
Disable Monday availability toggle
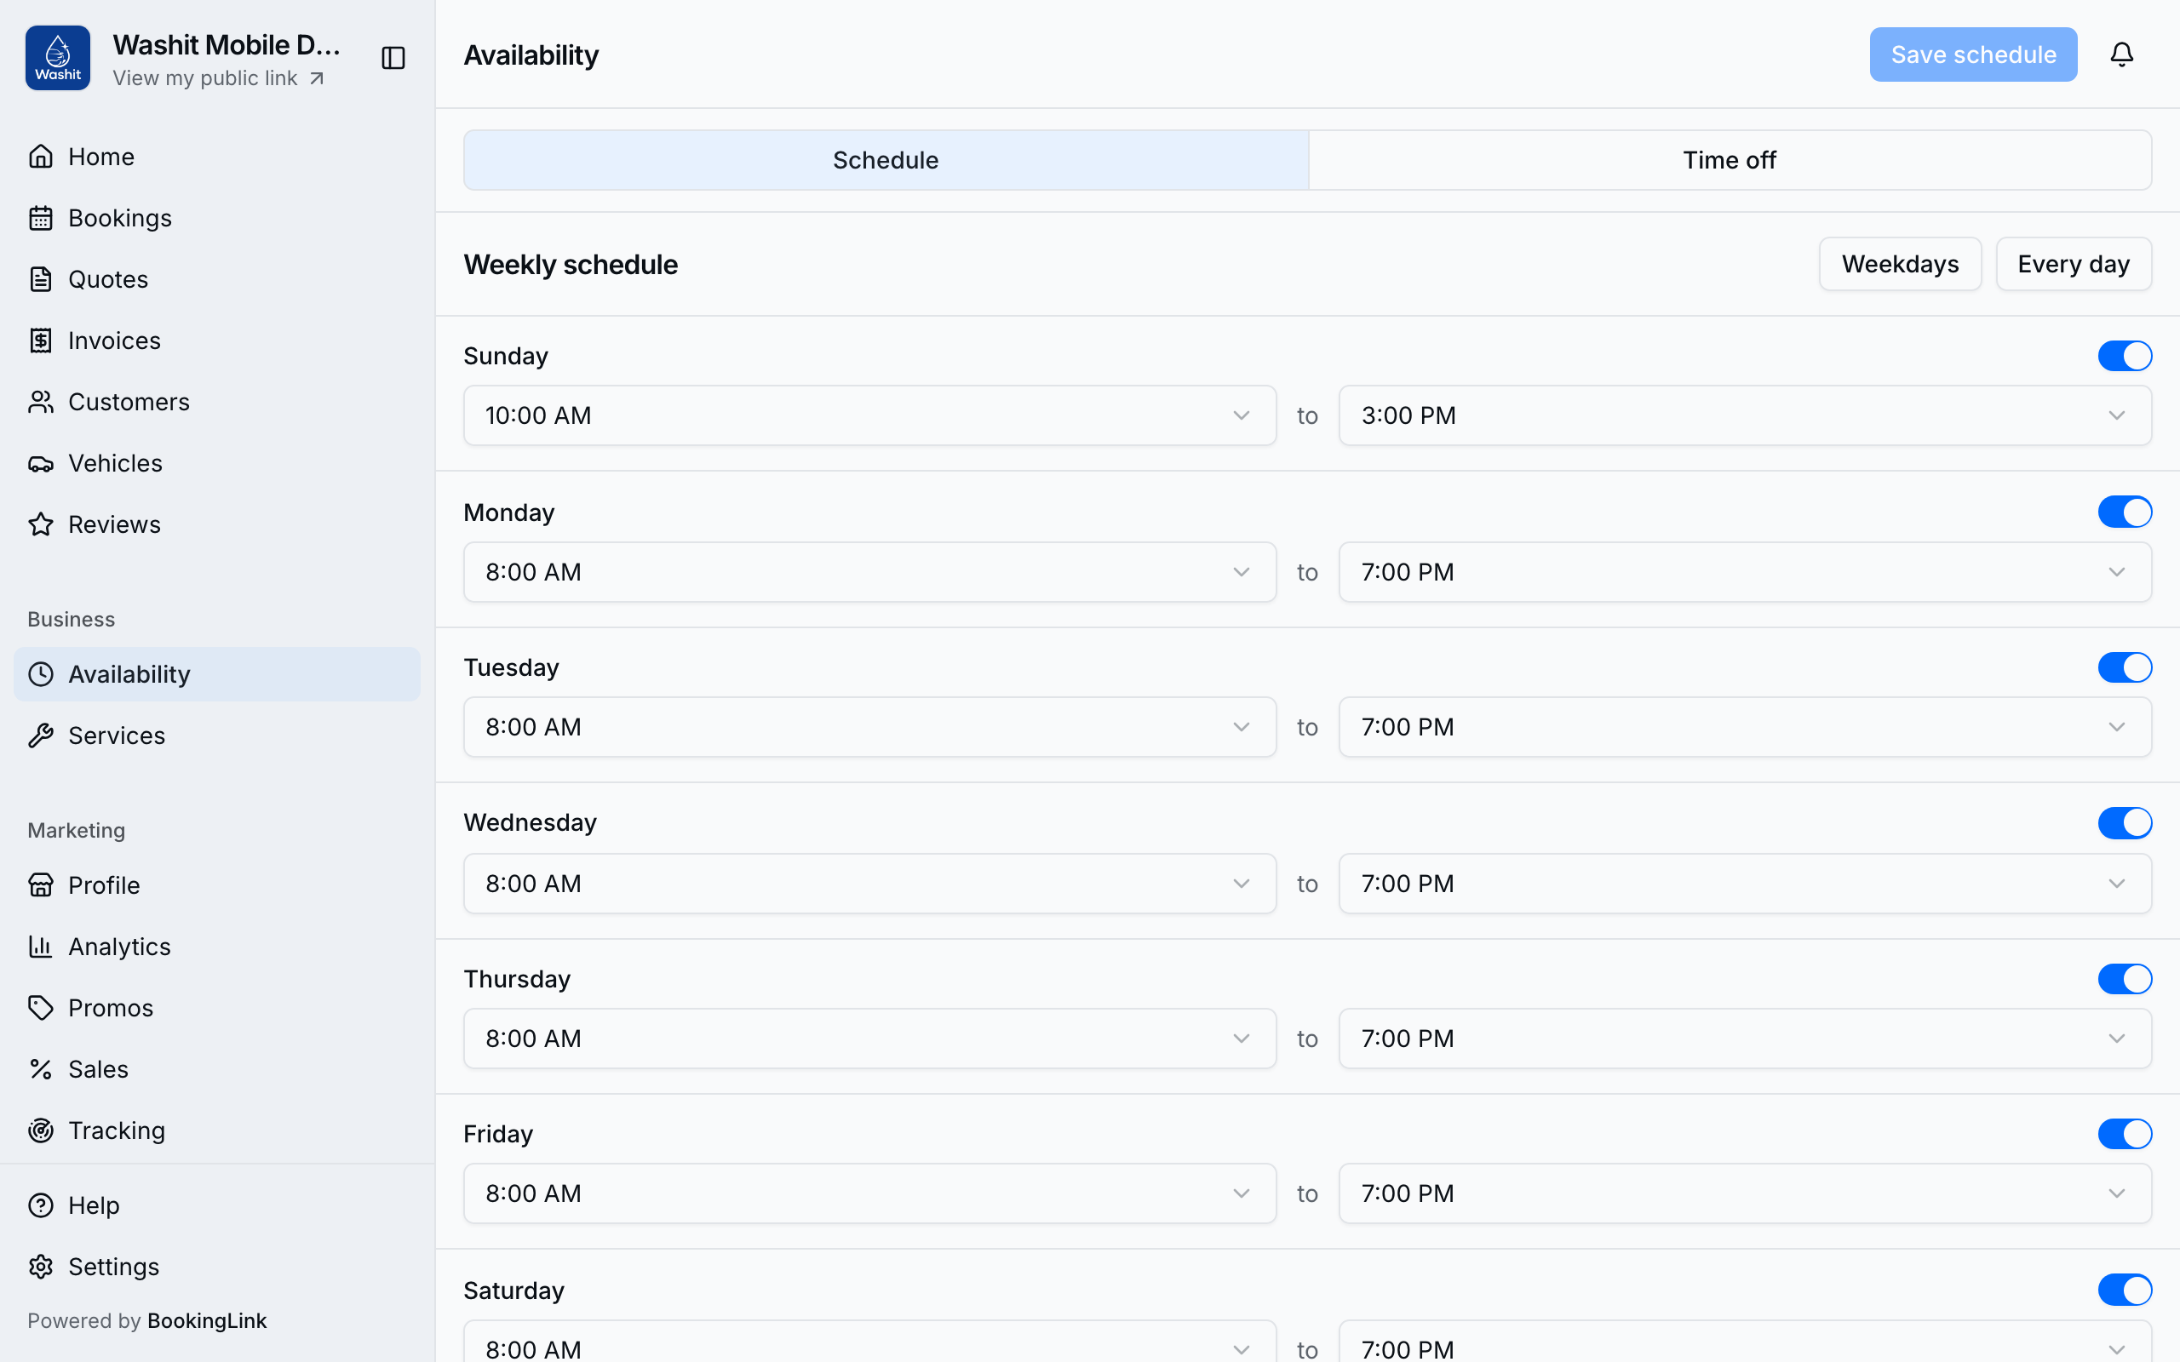point(2124,512)
